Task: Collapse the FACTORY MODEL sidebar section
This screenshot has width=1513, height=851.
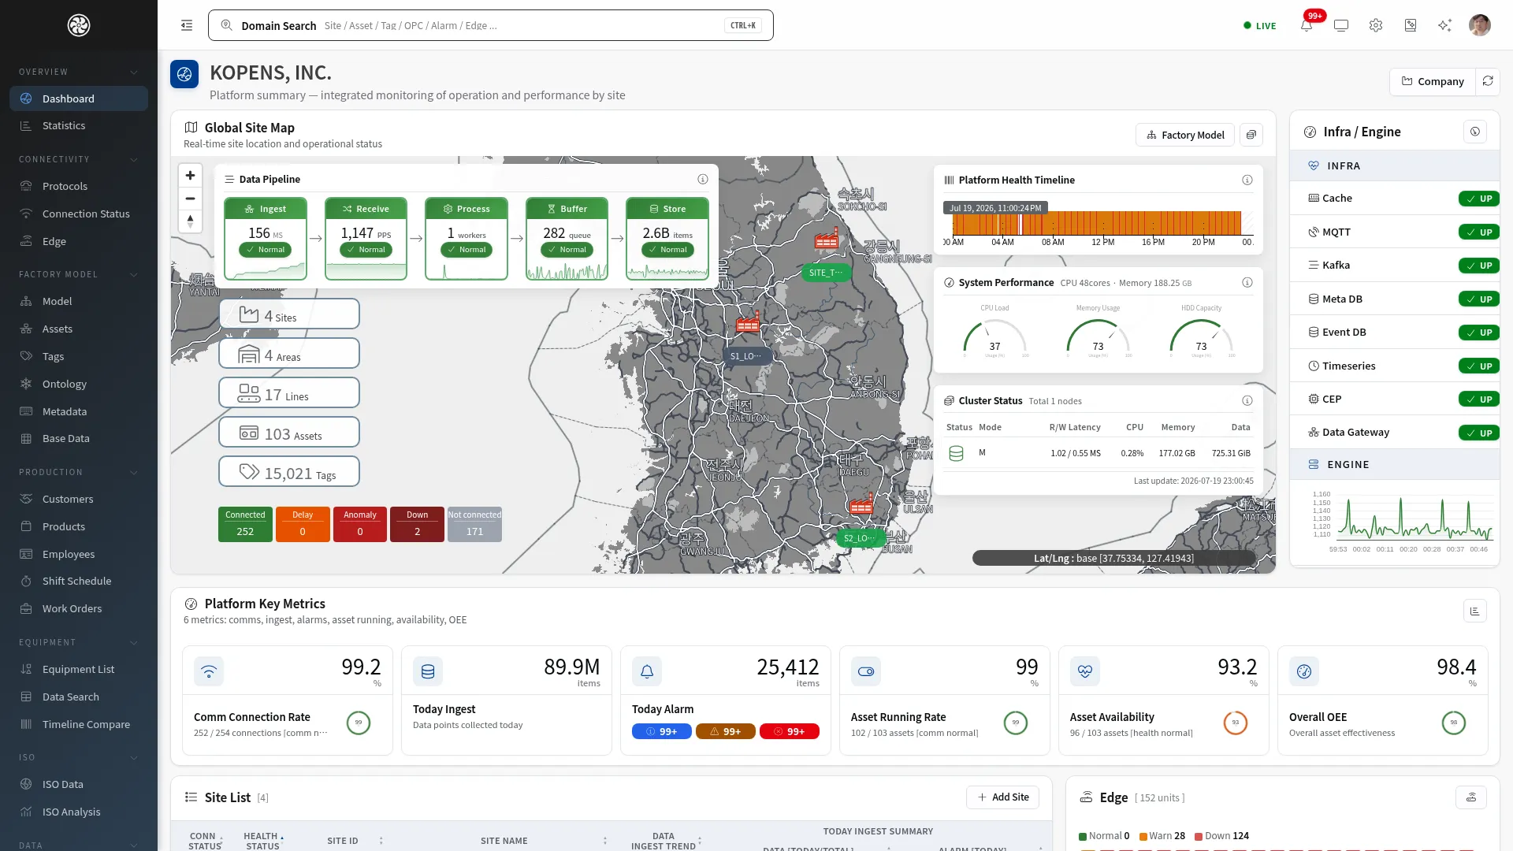Action: coord(133,274)
